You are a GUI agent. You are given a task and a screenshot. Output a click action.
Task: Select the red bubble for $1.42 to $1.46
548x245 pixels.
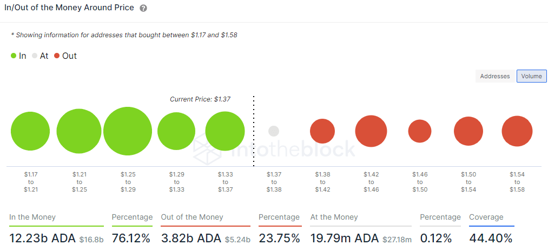coord(371,131)
